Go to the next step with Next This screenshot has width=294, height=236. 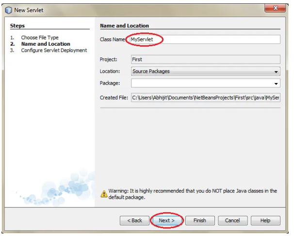(166, 220)
